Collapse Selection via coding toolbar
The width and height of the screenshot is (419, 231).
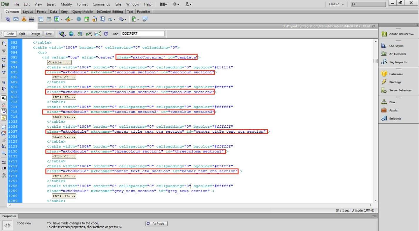coord(4,66)
